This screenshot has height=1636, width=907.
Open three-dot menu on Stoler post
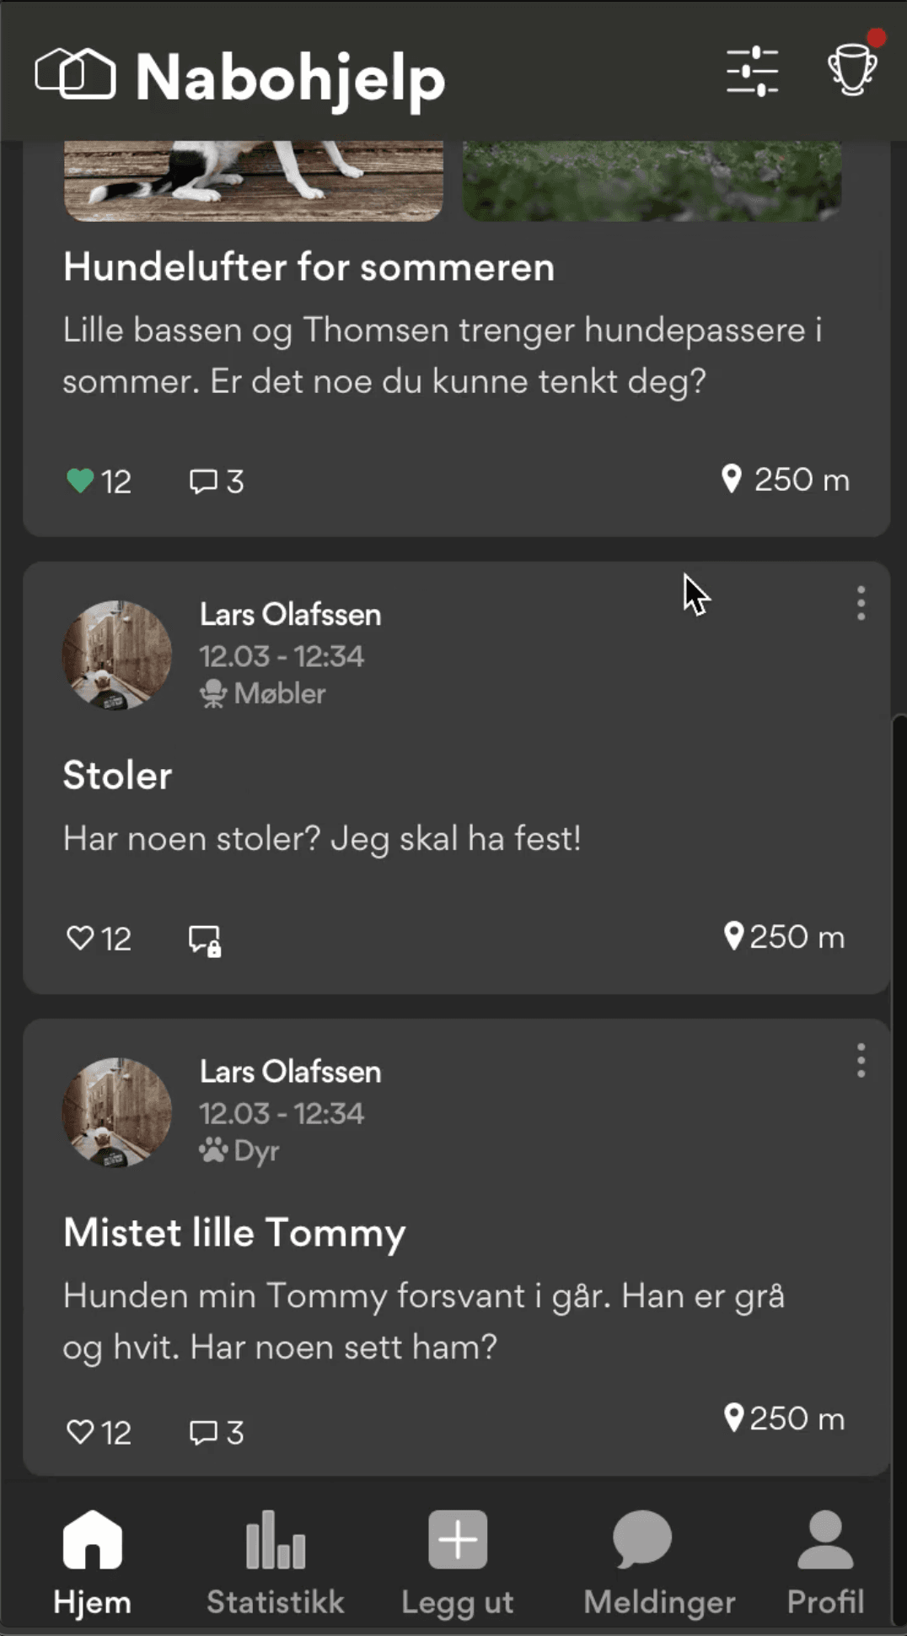click(x=861, y=604)
